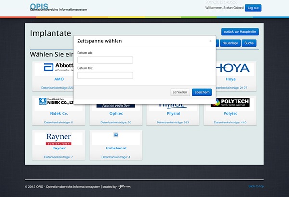The height and width of the screenshot is (197, 289).
Task: Click Datenbankeinträge: 4 under Unbekannt
Action: point(116,157)
